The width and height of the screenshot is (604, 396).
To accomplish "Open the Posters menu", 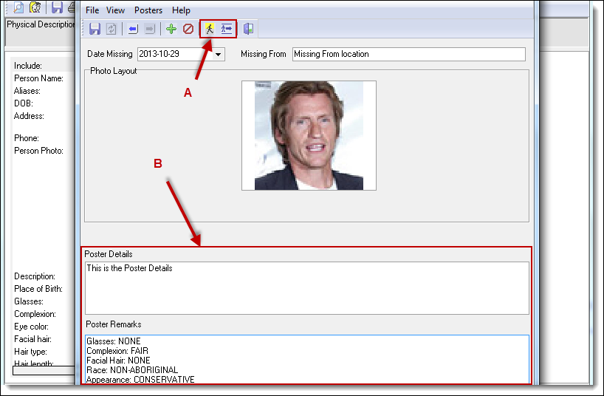I will pos(148,10).
